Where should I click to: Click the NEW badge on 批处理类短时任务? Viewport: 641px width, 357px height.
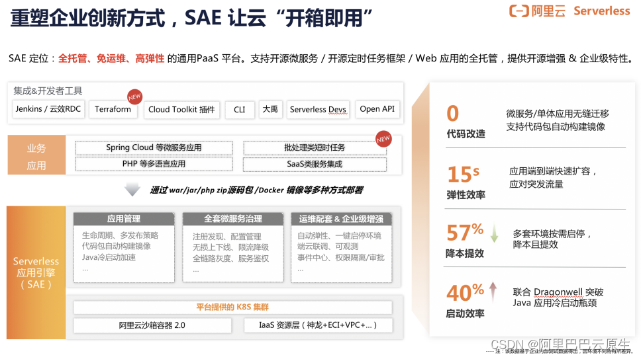[x=383, y=139]
